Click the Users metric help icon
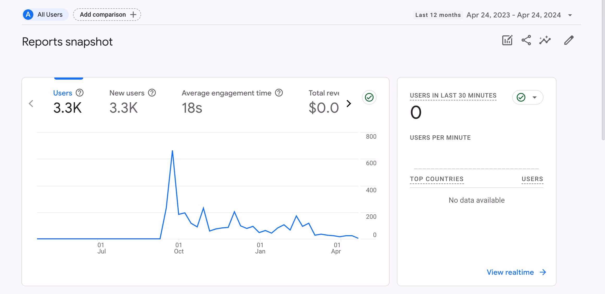 click(x=80, y=93)
